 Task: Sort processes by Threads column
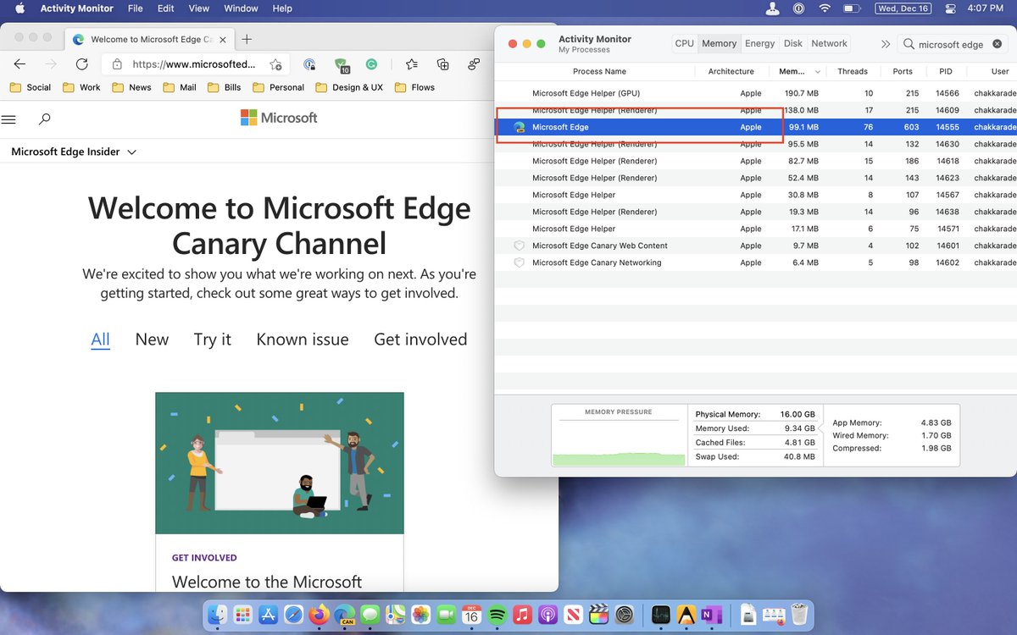click(x=853, y=71)
